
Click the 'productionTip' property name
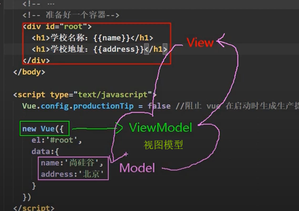[103, 106]
